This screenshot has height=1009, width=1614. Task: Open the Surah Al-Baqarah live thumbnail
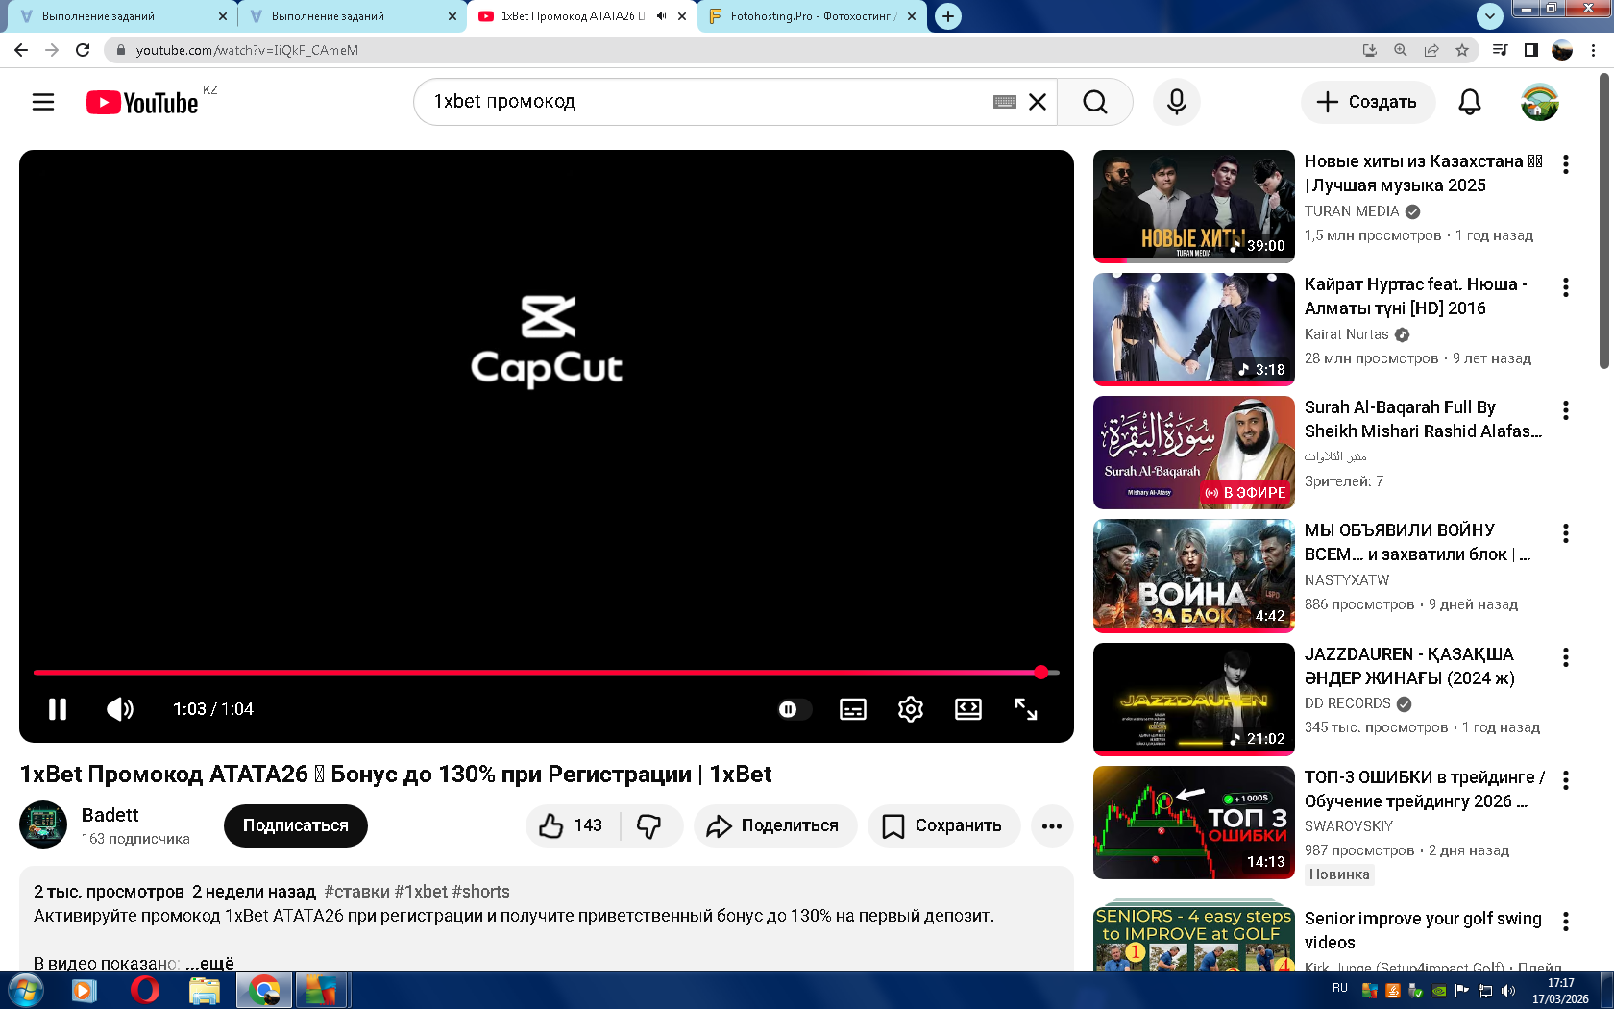click(x=1194, y=453)
